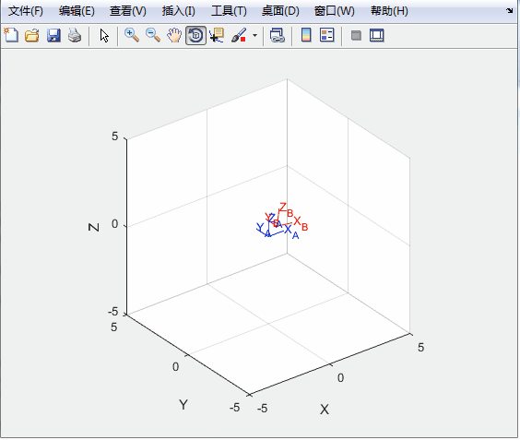
Task: Click the X axis label
Action: coord(325,410)
